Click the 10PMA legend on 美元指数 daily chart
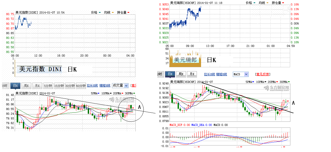This screenshot has height=152, width=331. pos(106,93)
